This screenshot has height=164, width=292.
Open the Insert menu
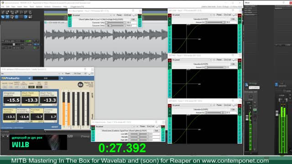[x=20, y=7]
